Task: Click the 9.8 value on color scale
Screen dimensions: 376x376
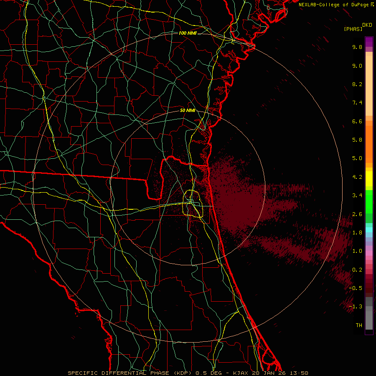Action: click(x=357, y=47)
